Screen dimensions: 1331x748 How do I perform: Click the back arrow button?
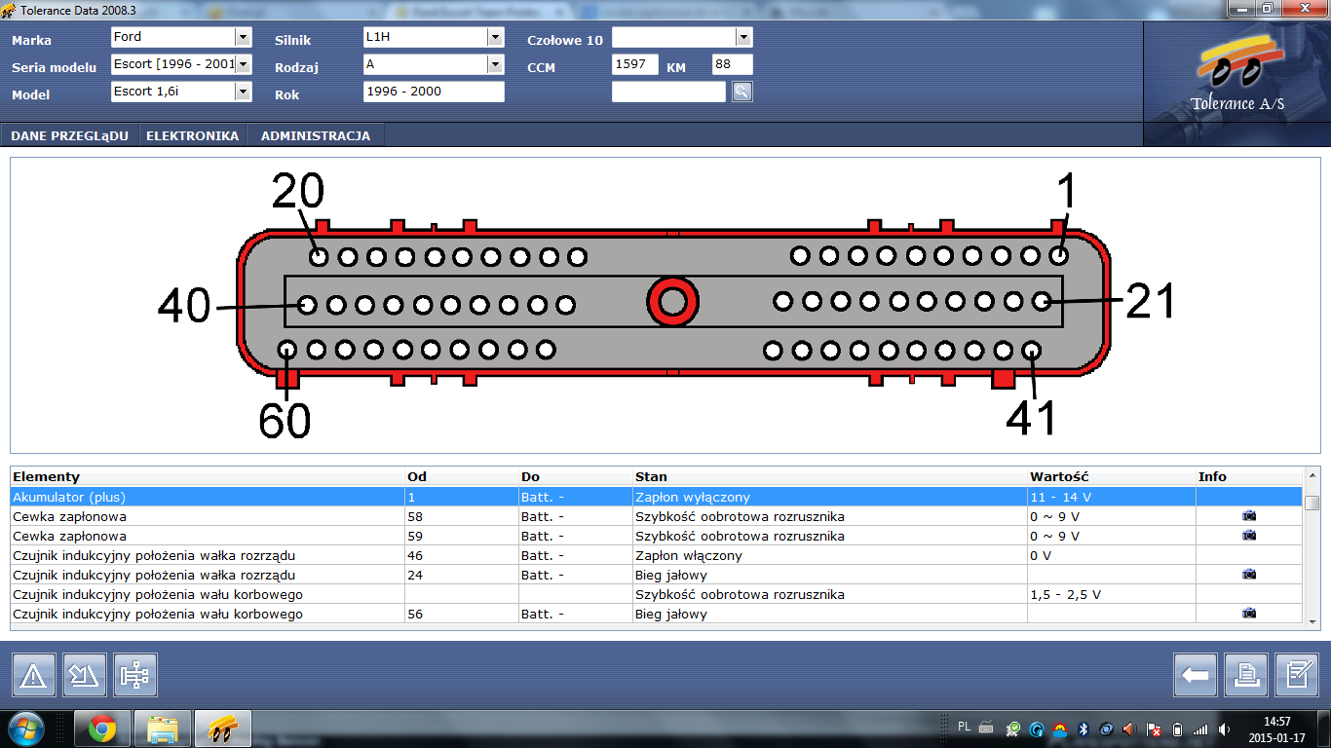click(1195, 675)
